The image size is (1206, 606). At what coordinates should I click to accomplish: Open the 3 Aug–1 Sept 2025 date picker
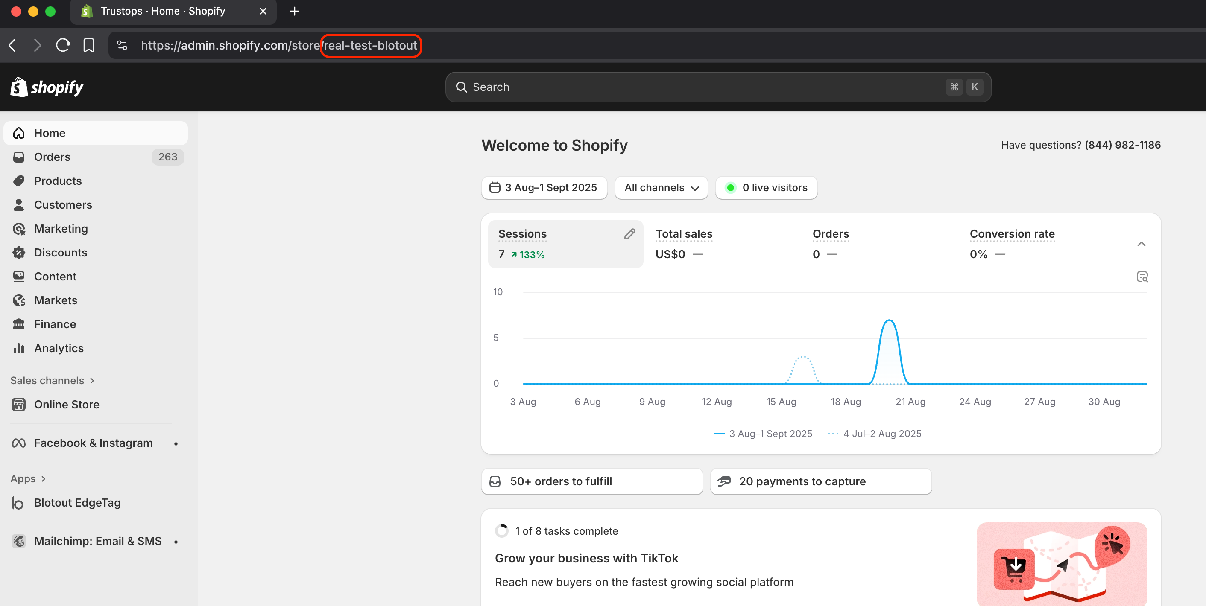pos(544,188)
